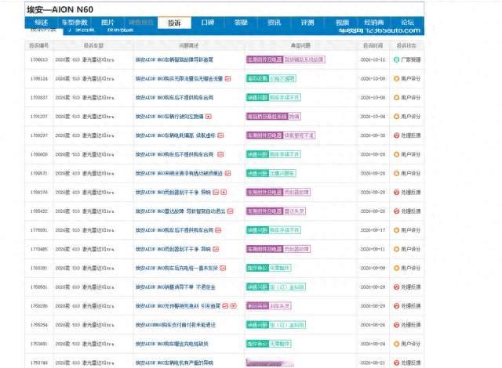Open complaint 车辆电机有严重的异响
502x368 pixels.
pos(174,363)
